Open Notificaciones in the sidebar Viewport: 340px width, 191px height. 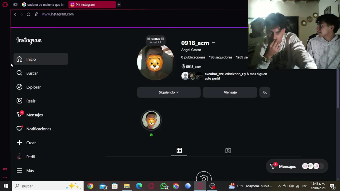(41, 129)
